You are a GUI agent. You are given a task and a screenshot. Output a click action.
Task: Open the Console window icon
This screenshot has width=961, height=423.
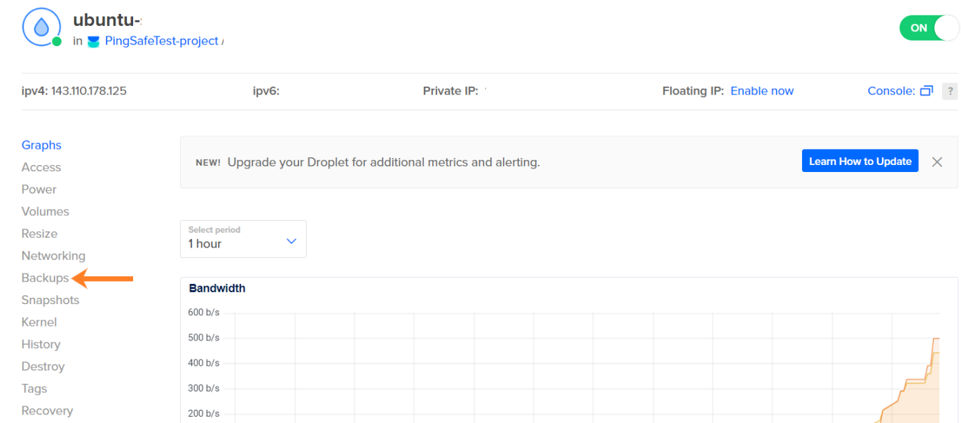927,91
